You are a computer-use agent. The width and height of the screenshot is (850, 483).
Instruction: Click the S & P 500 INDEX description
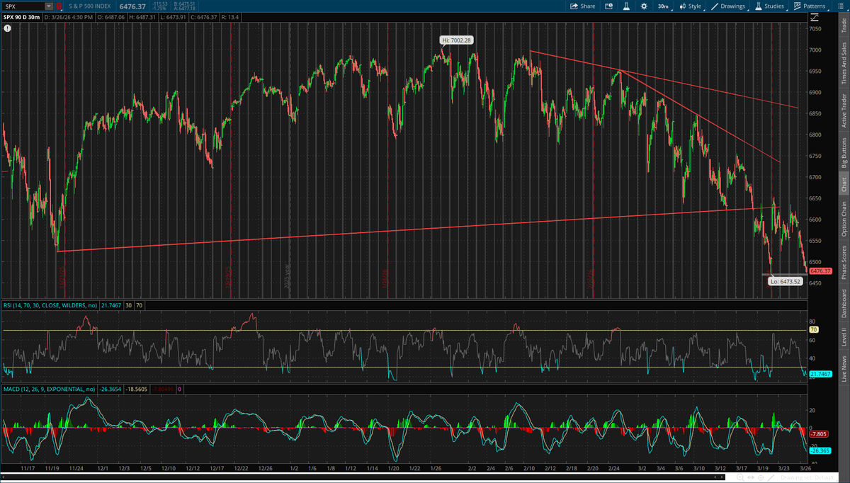[x=89, y=6]
